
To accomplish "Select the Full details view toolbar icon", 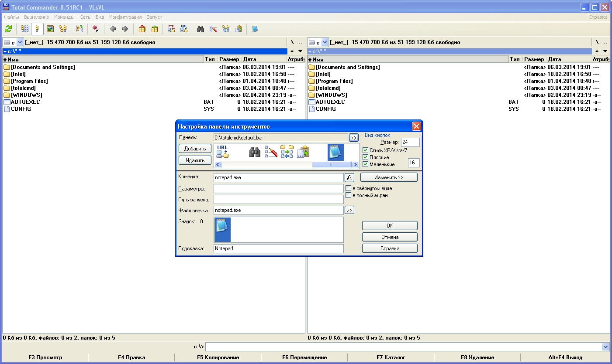I will (38, 29).
